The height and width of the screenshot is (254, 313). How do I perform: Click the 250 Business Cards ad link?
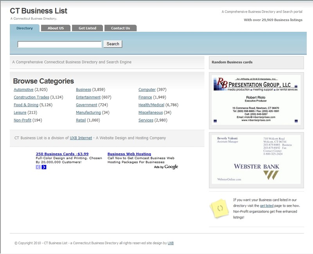(x=62, y=154)
